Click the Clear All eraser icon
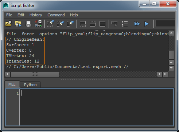The width and height of the screenshot is (179, 132). 70,24
